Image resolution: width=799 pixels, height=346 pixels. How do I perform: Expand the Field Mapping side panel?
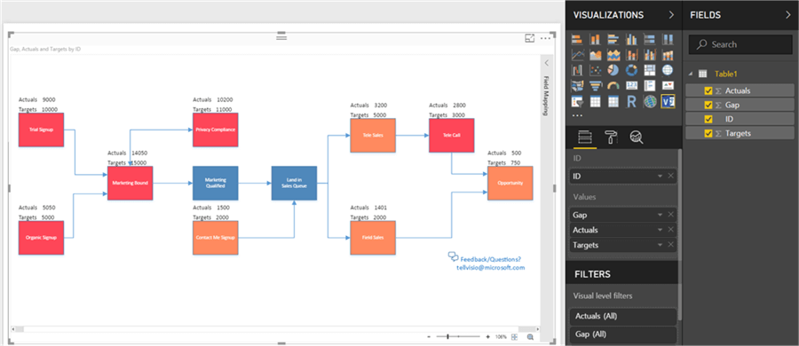pyautogui.click(x=546, y=63)
